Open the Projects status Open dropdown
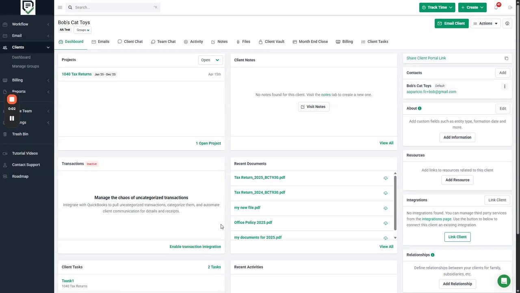 210,60
